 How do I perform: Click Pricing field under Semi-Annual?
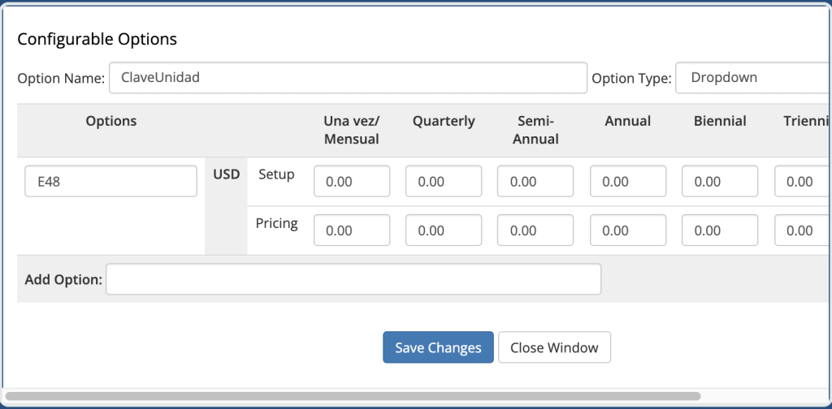(x=535, y=230)
